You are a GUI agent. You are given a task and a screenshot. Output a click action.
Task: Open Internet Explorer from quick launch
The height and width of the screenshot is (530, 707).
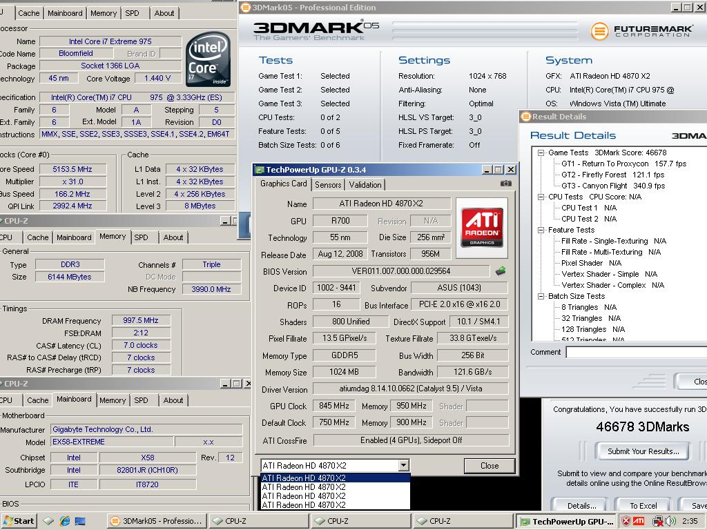coord(65,521)
